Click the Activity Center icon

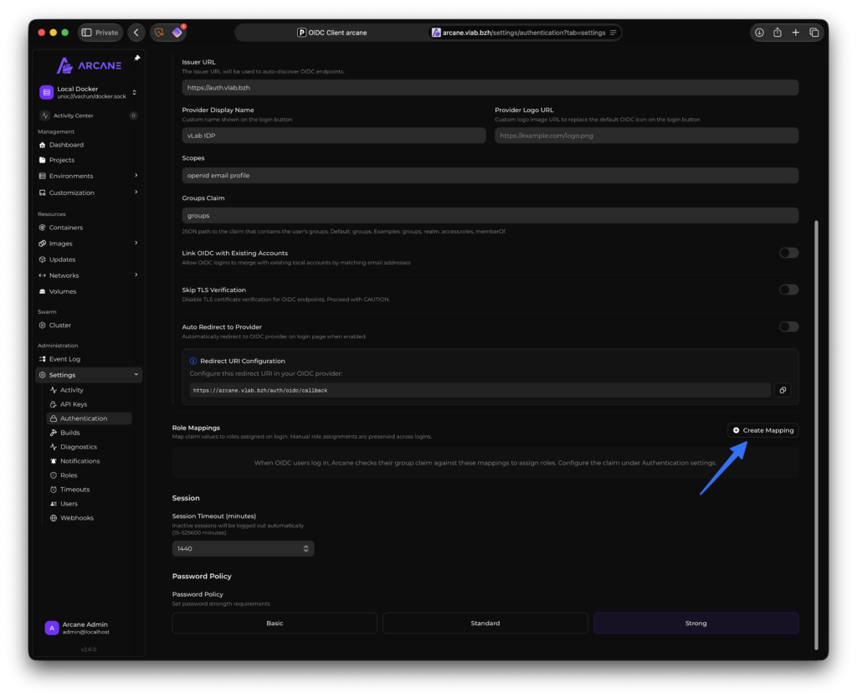(45, 115)
